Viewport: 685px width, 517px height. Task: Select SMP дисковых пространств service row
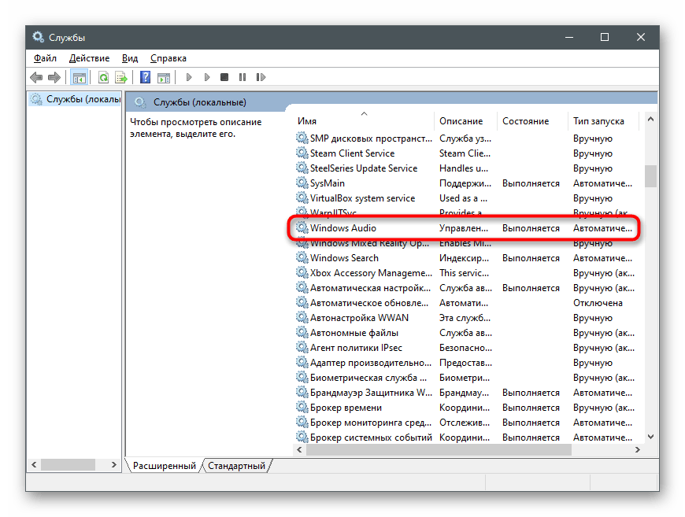pos(465,138)
